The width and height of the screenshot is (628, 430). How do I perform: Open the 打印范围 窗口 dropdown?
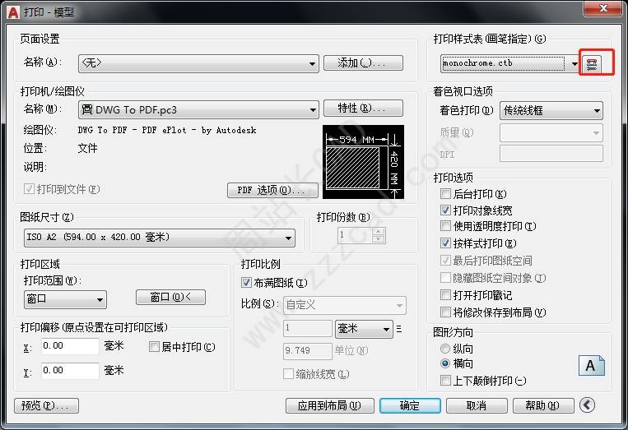point(65,299)
